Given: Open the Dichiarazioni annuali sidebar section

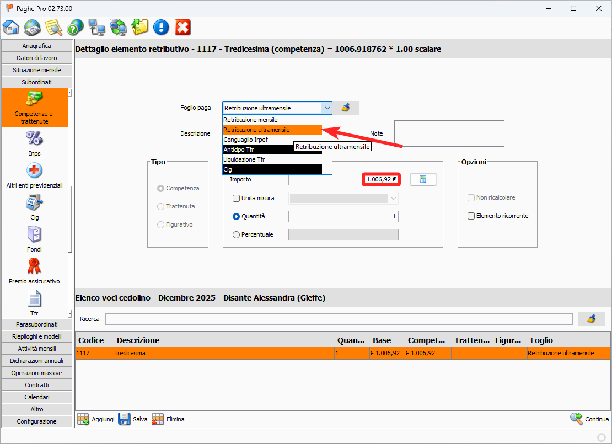Looking at the screenshot, I should click(37, 361).
